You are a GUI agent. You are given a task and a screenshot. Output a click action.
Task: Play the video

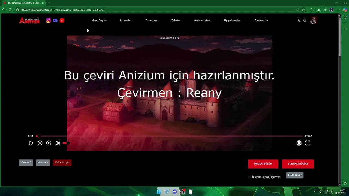31,143
